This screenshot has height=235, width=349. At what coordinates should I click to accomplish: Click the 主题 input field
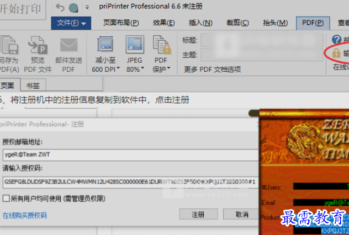click(x=262, y=55)
